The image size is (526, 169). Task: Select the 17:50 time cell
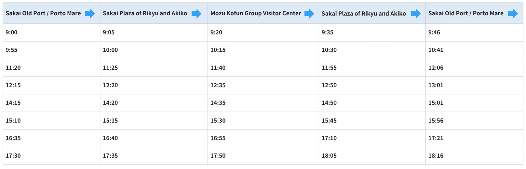pyautogui.click(x=263, y=156)
